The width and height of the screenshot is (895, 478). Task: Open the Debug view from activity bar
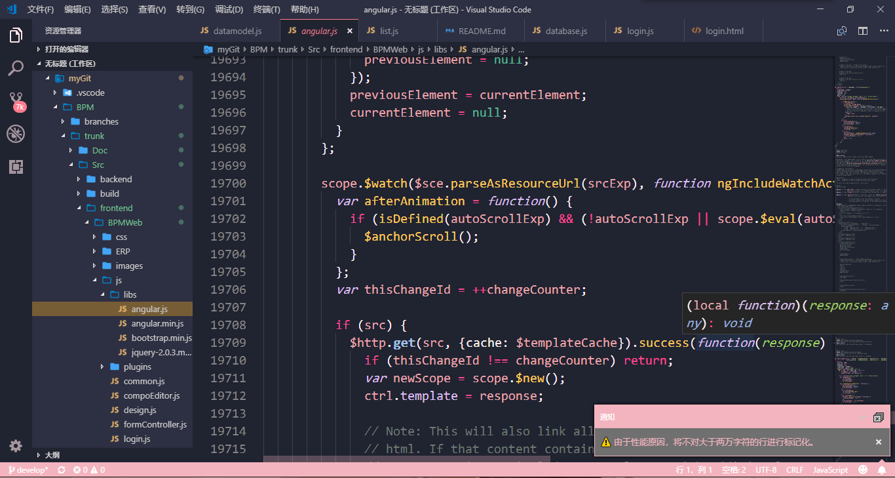(x=16, y=134)
